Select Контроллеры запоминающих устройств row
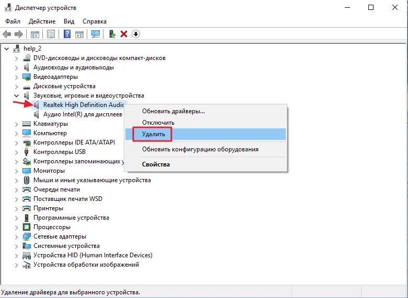The image size is (408, 298). [78, 161]
